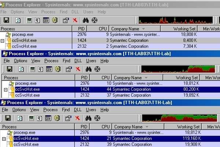Click DLL/handles gear icon in bottom window
The image size is (220, 147).
(57, 118)
